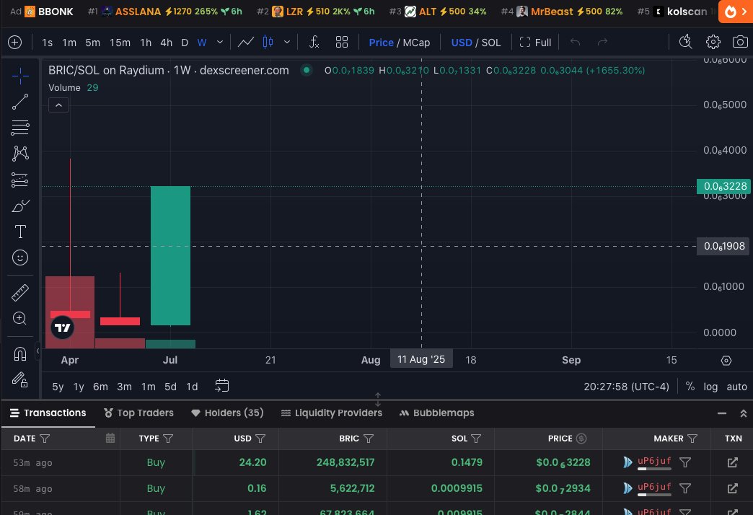Screen dimensions: 753x515
Task: Select the trend line drawing tool
Action: click(x=19, y=102)
